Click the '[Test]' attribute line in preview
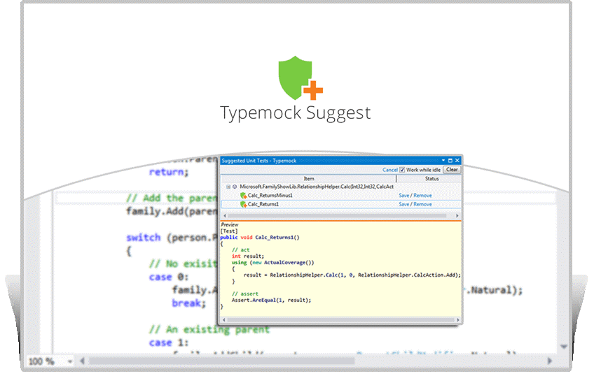 point(229,231)
